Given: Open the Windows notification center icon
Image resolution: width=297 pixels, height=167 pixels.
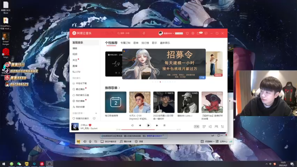Looking at the screenshot, I should (292, 164).
